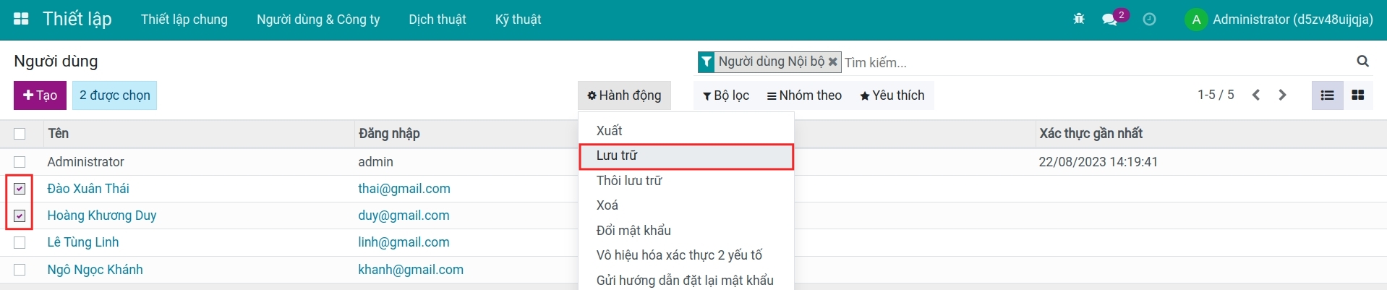
Task: Open Thiết lập chung menu
Action: [x=184, y=20]
